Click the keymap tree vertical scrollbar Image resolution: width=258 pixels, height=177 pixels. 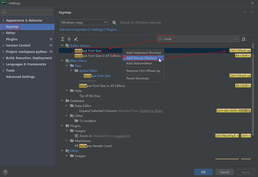(x=253, y=89)
